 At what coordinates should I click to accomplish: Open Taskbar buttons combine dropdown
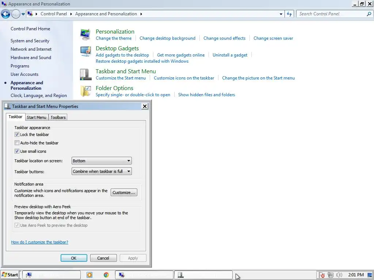[102, 171]
